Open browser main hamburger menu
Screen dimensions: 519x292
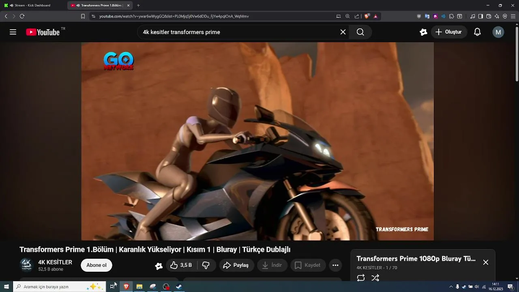513,16
